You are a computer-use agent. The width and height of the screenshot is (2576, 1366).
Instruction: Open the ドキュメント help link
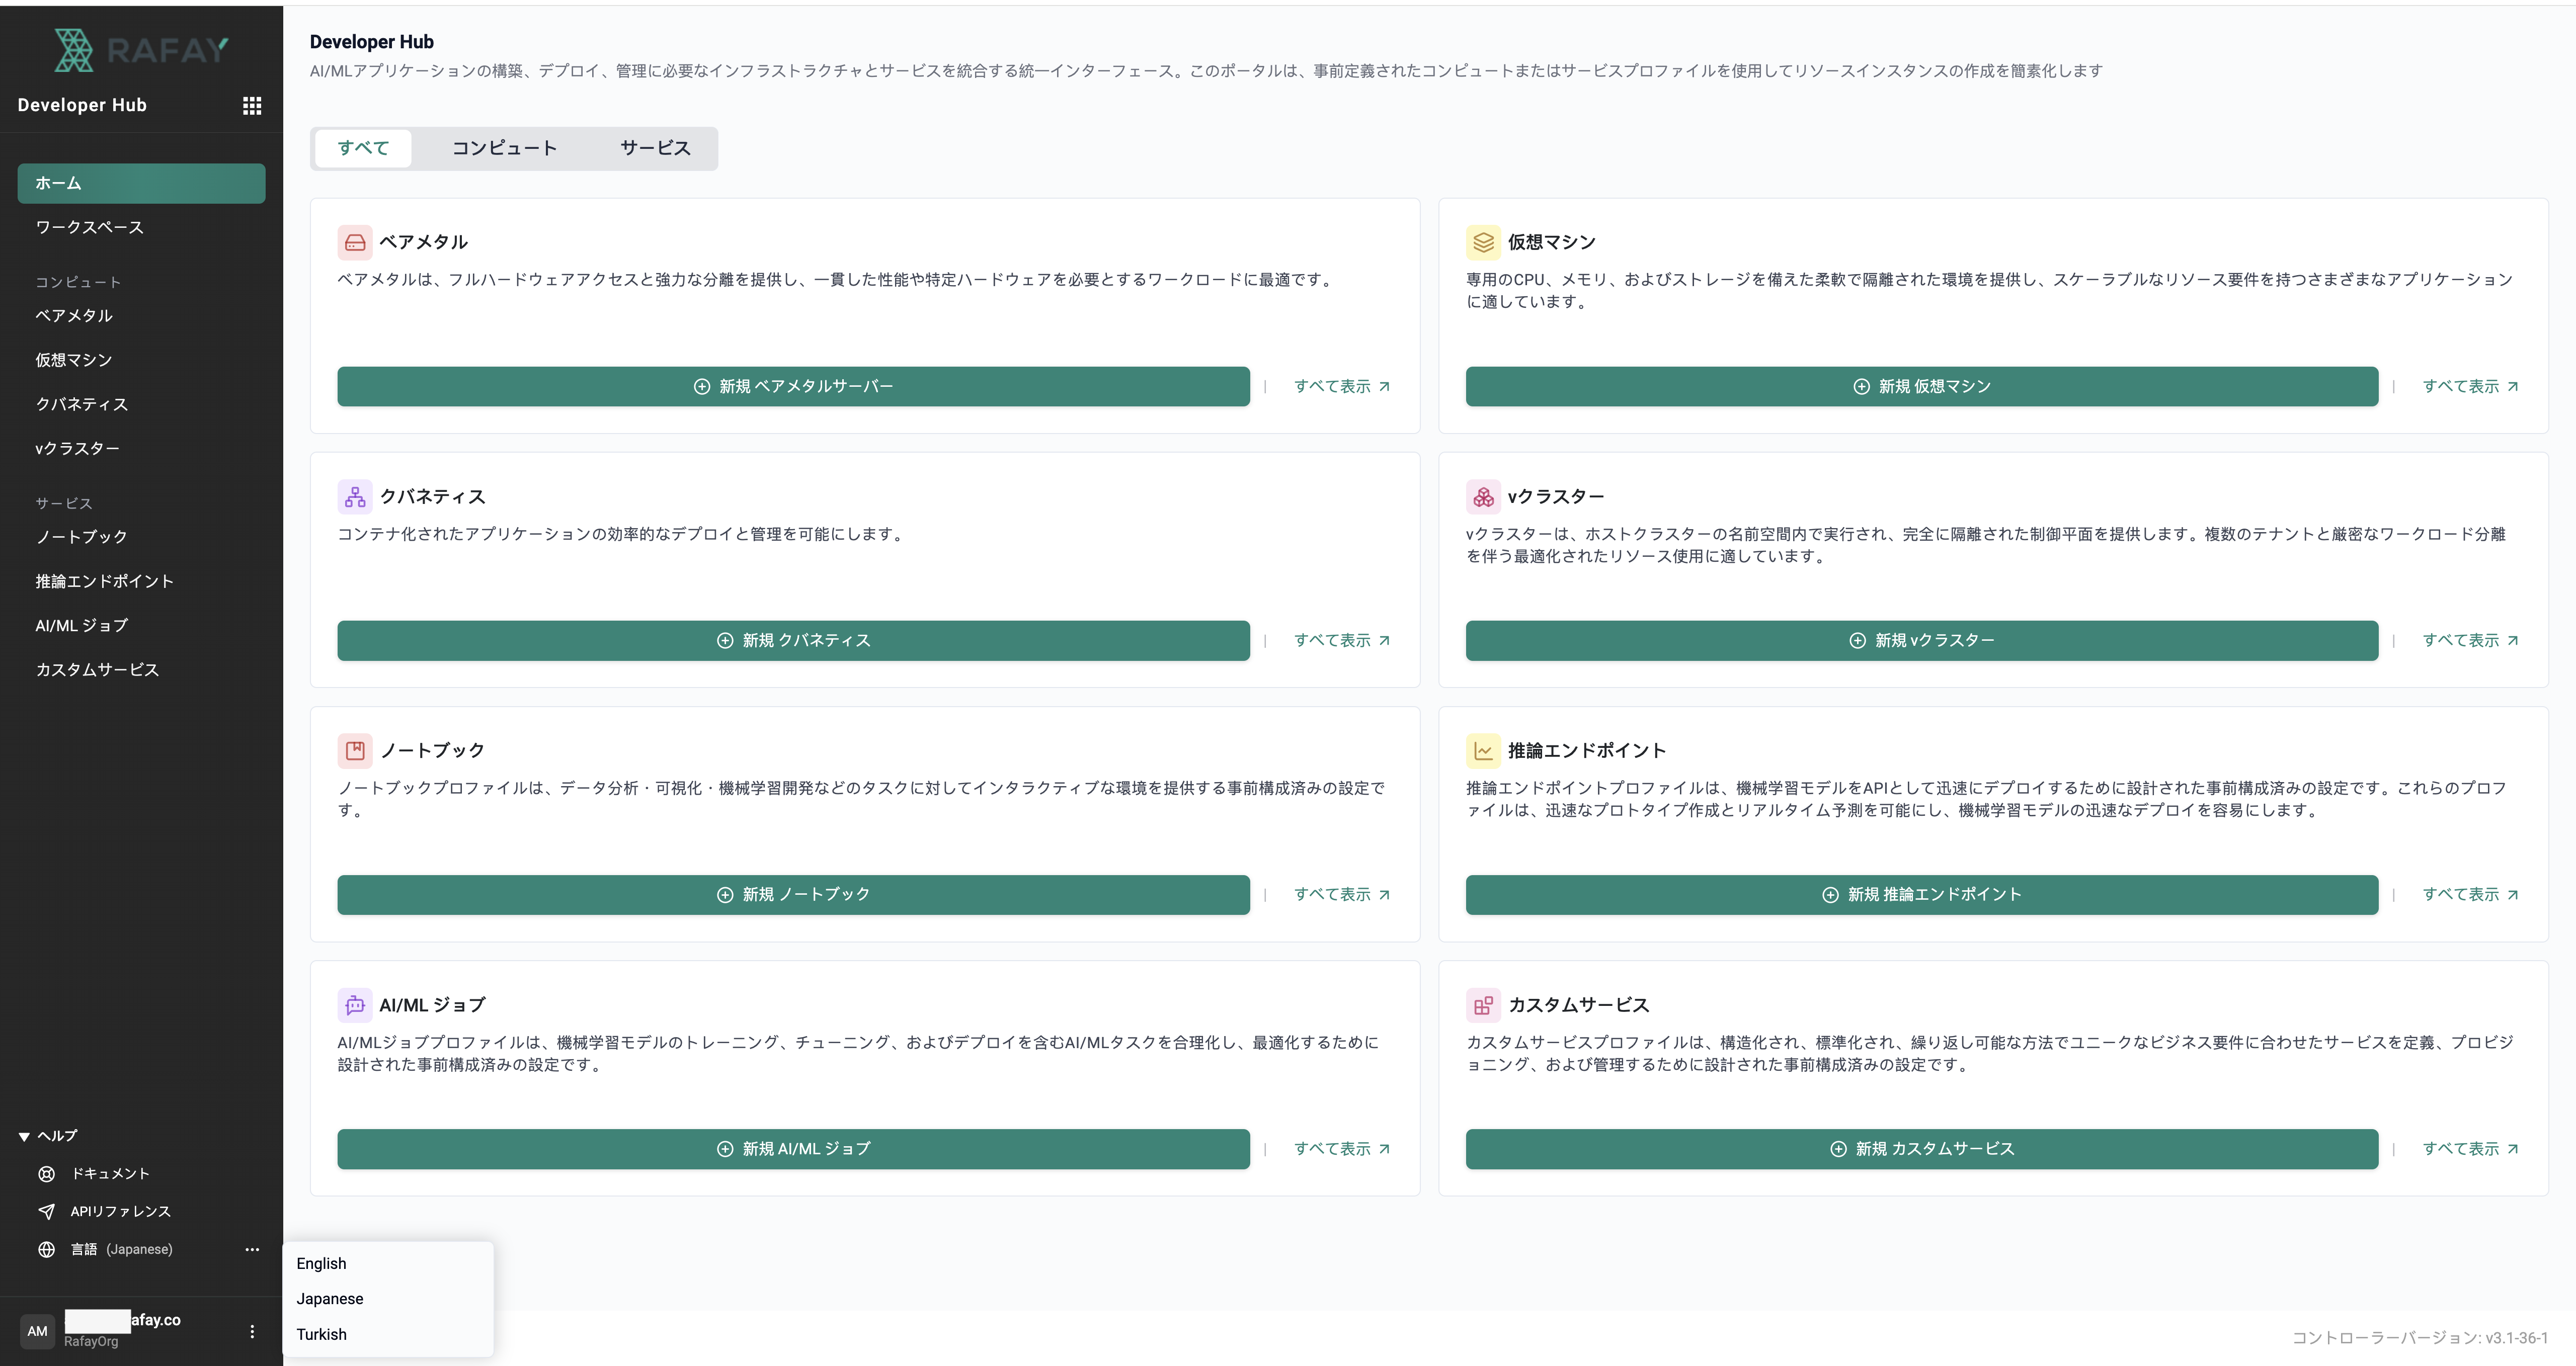tap(110, 1173)
